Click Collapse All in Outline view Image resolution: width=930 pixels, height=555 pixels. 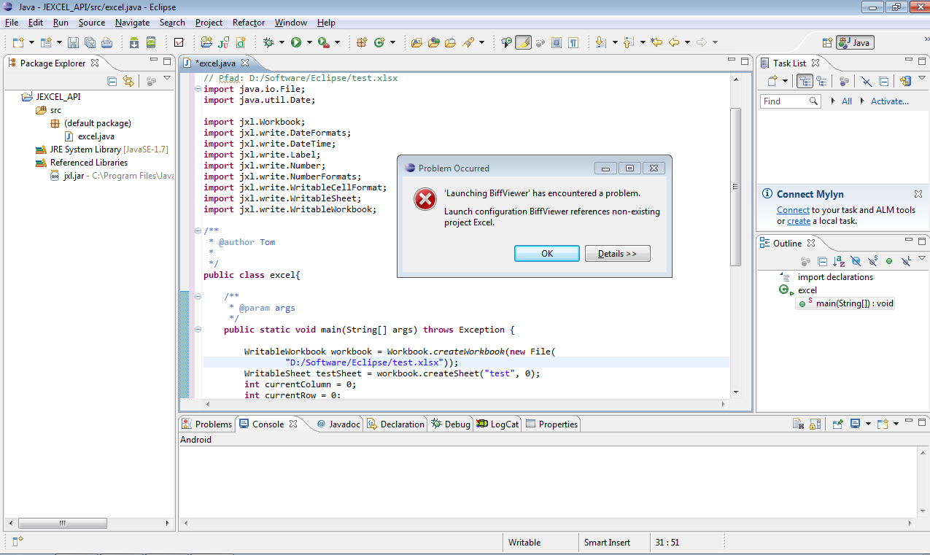pos(822,261)
